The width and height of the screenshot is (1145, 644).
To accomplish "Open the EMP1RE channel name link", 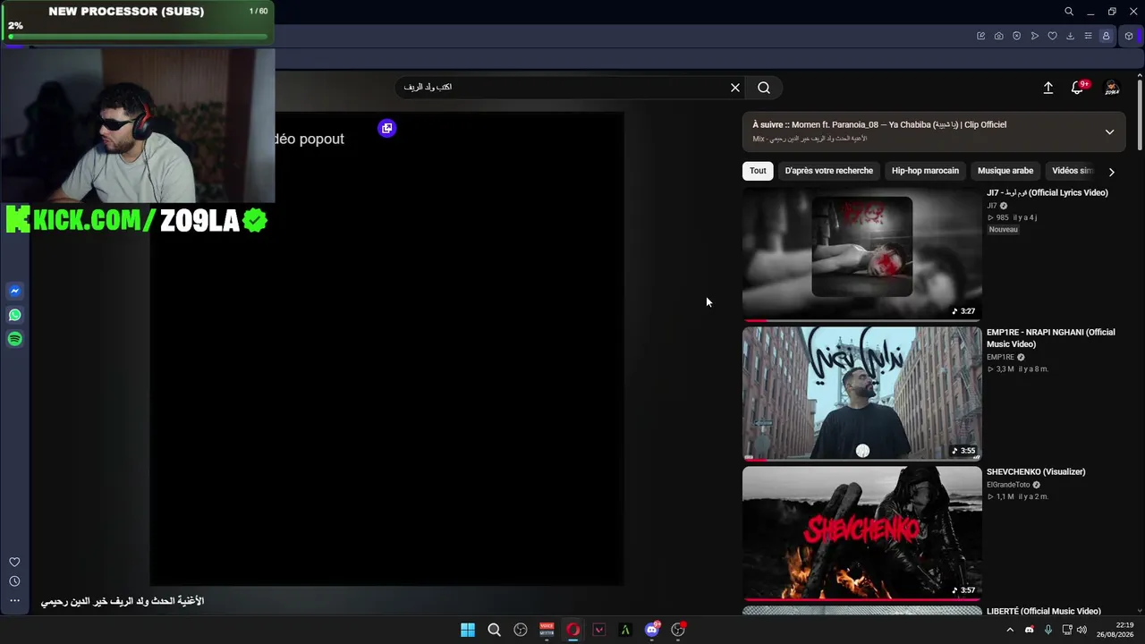I will pos(1000,357).
